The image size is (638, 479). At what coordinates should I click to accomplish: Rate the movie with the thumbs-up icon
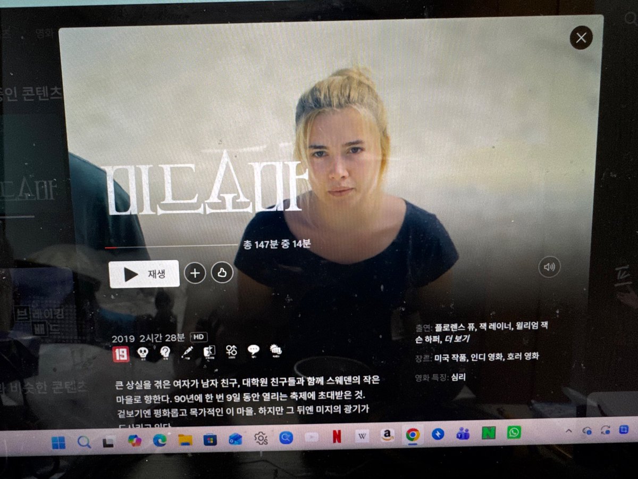tap(222, 273)
